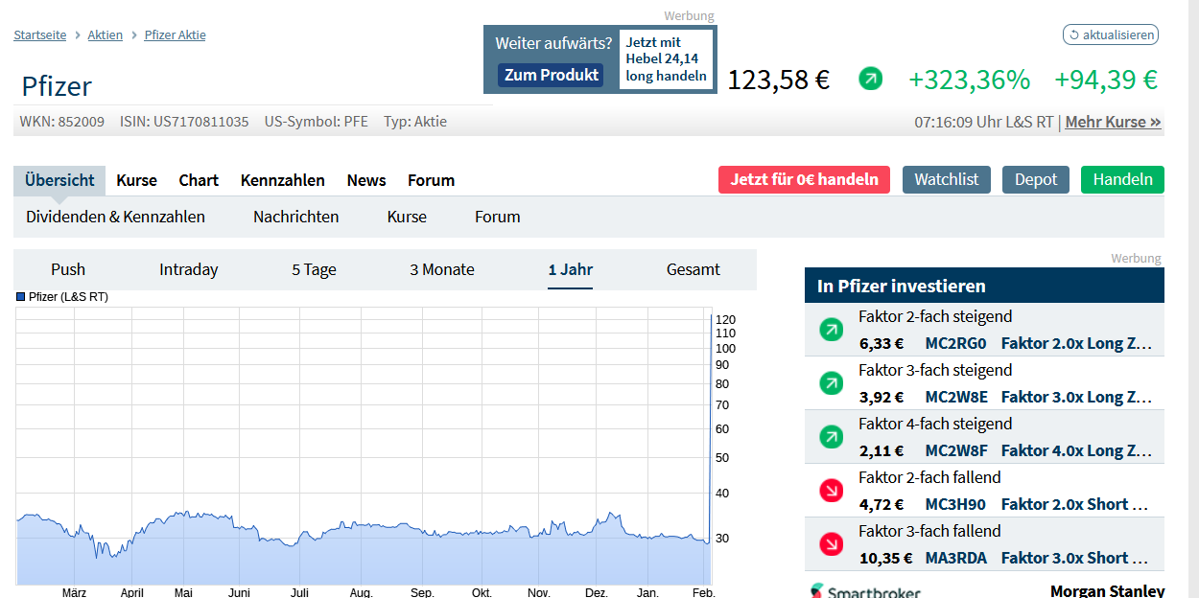Open the Faktor 3.0x Short product name link
This screenshot has width=1199, height=598.
(x=1076, y=558)
